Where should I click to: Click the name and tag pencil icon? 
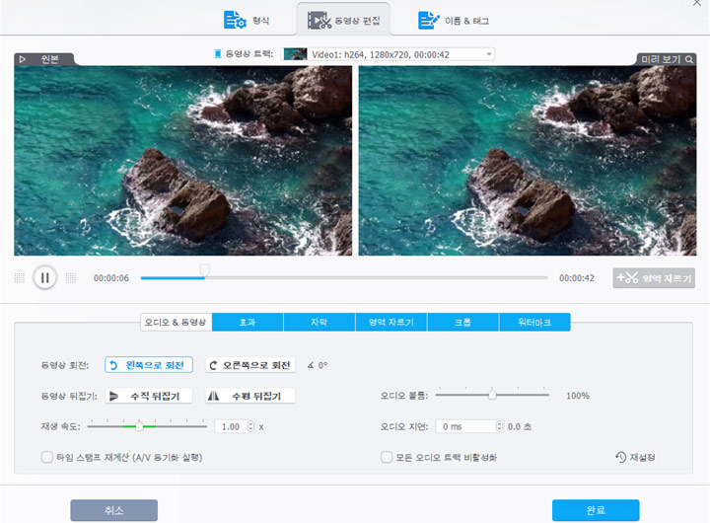[428, 21]
